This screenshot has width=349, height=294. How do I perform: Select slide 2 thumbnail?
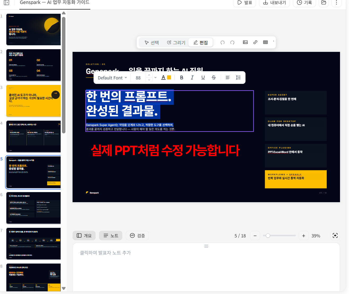pyautogui.click(x=33, y=65)
